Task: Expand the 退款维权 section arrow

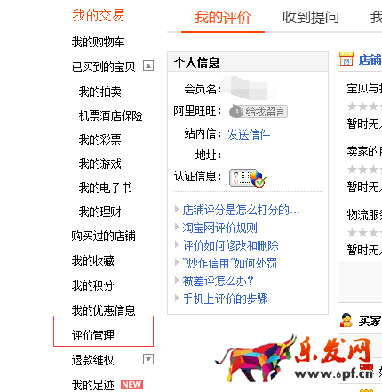Action: point(148,359)
